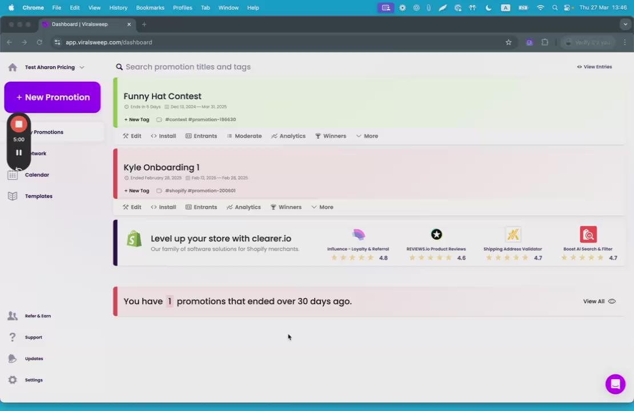This screenshot has width=634, height=411.
Task: Click the Updates bell icon
Action: [x=13, y=359]
